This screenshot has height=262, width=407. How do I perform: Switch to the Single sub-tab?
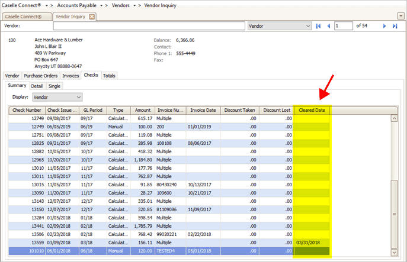[55, 86]
